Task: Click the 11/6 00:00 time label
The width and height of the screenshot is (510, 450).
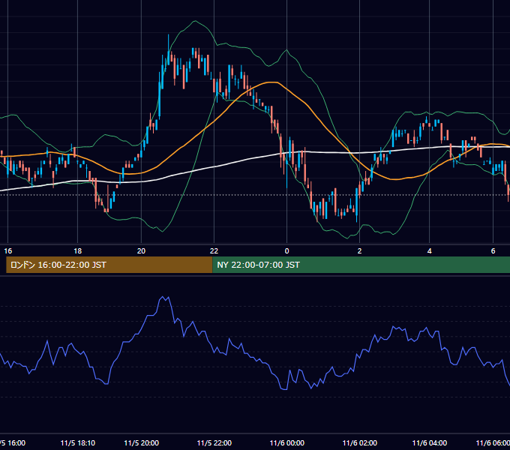Action: click(x=287, y=442)
